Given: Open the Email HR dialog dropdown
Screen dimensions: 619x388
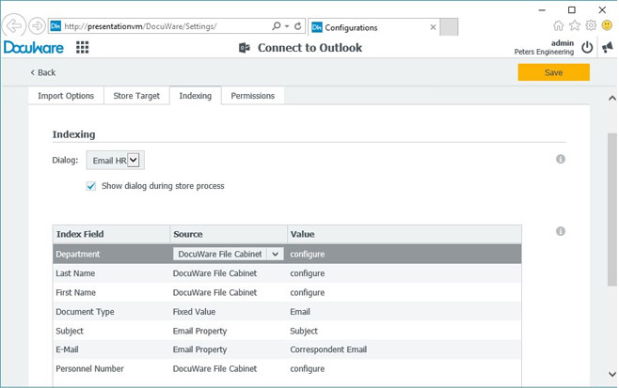Looking at the screenshot, I should (x=133, y=161).
